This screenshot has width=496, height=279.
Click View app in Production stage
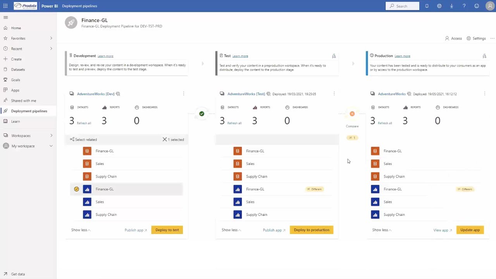coord(443,230)
